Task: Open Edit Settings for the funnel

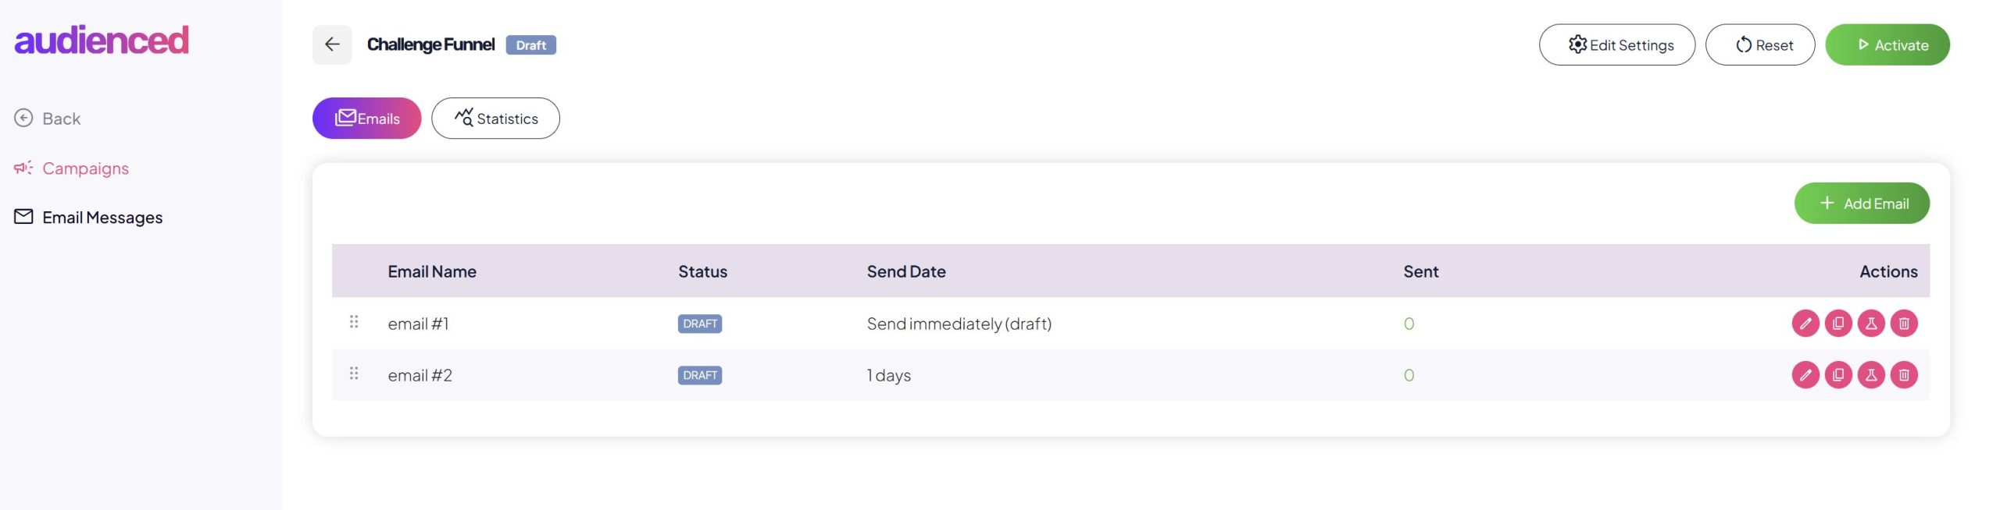Action: click(1616, 45)
